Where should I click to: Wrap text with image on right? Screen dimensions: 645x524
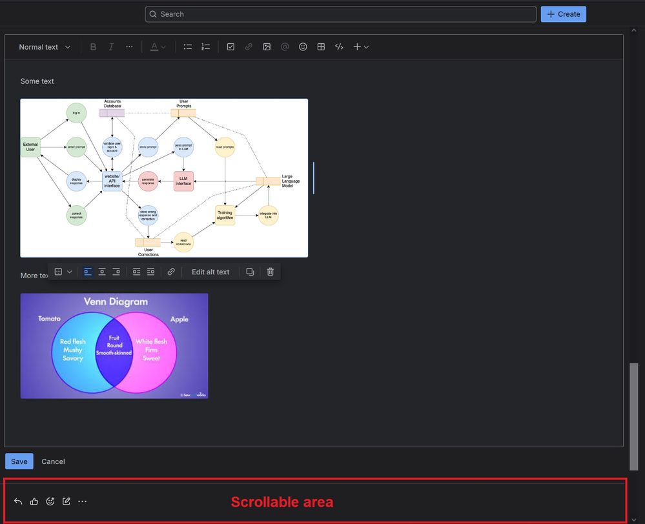[150, 272]
